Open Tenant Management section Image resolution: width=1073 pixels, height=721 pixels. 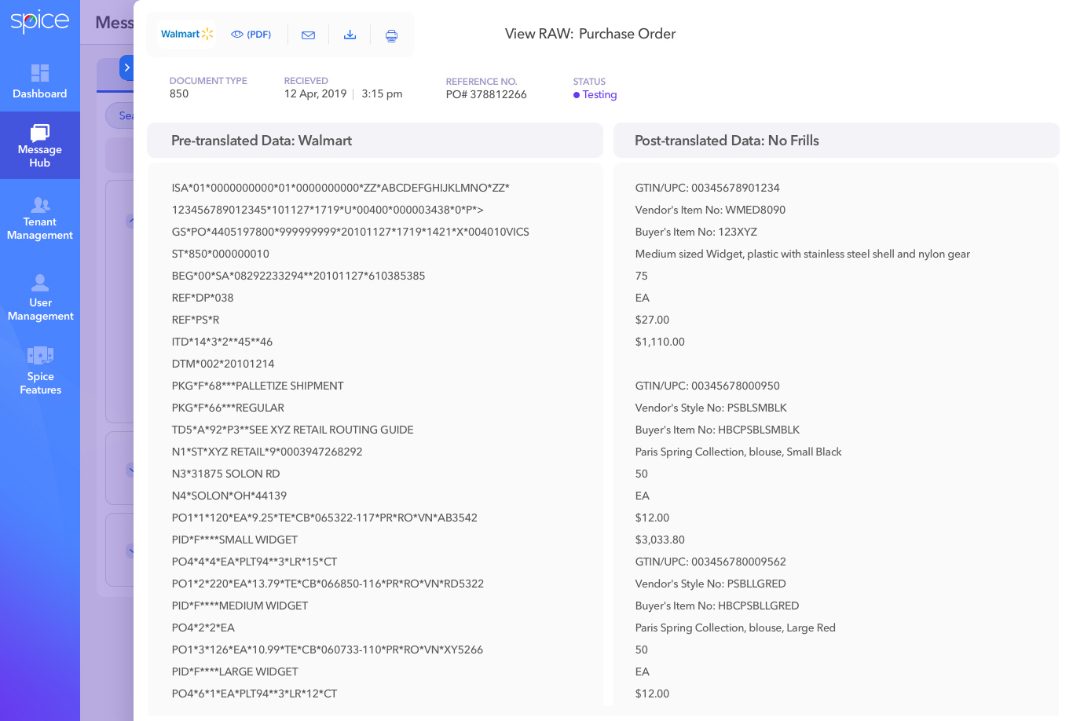40,218
